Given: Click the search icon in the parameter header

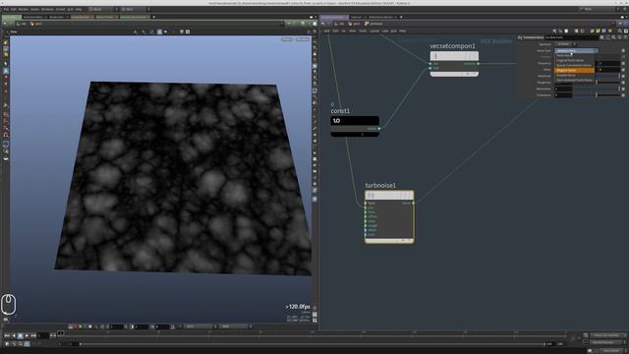Looking at the screenshot, I should click(x=613, y=37).
